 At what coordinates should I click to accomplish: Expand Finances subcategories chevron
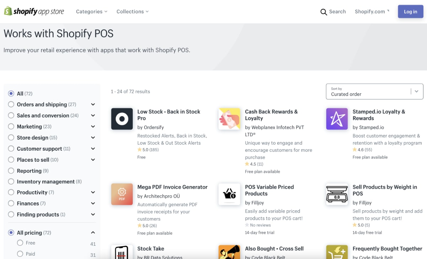[x=93, y=203]
